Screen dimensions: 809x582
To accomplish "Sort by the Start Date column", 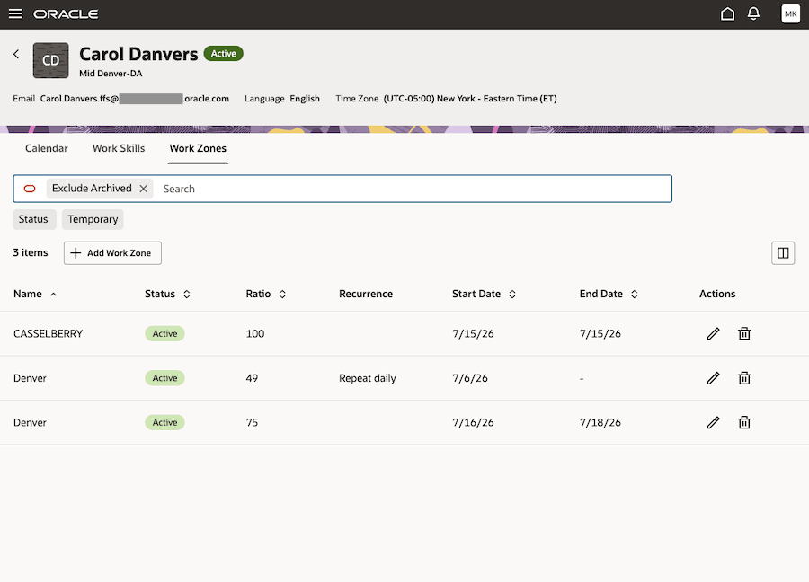I will 484,295.
